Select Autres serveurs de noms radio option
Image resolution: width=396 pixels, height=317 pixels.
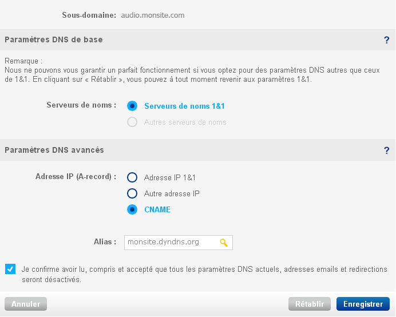[132, 122]
